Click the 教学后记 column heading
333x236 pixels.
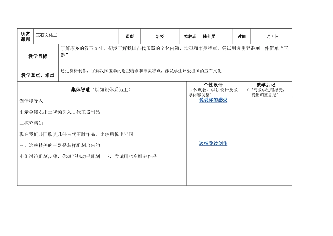tap(266, 85)
